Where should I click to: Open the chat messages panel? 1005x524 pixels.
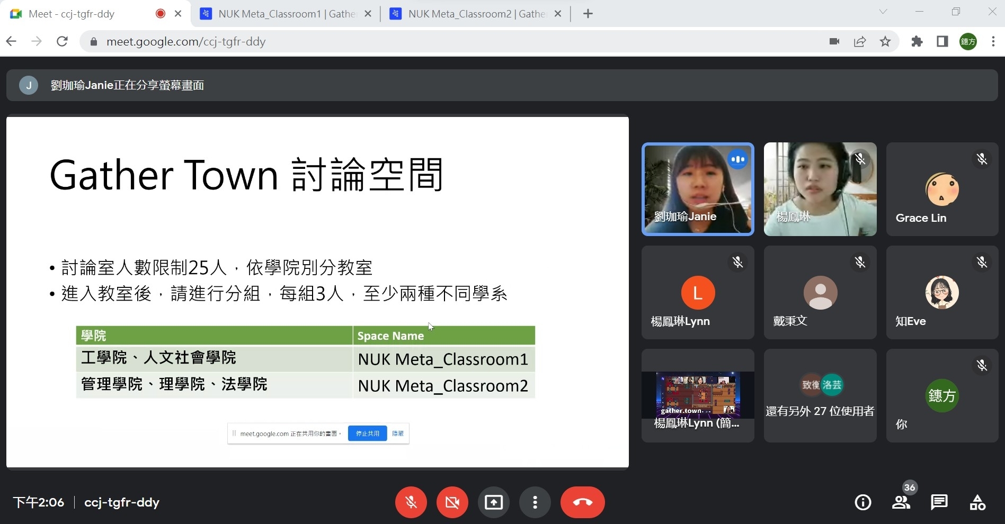point(939,502)
